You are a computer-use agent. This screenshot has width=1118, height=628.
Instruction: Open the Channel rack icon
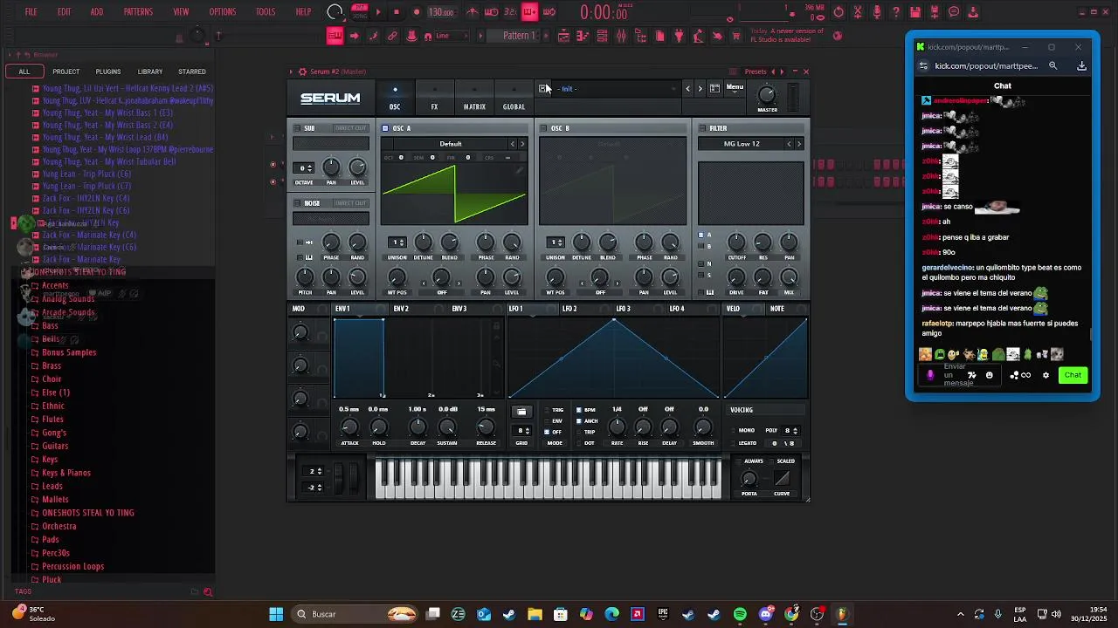pos(602,36)
